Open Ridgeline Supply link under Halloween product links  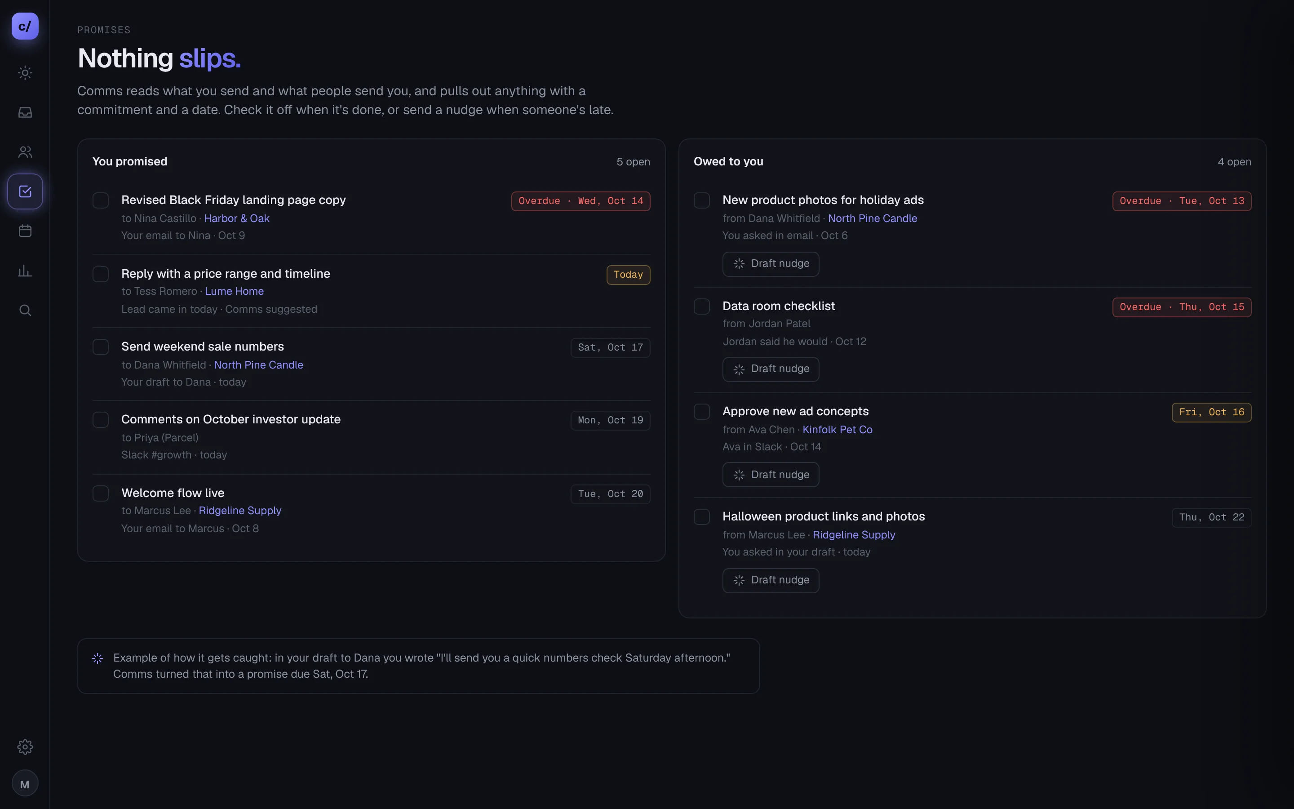coord(853,534)
